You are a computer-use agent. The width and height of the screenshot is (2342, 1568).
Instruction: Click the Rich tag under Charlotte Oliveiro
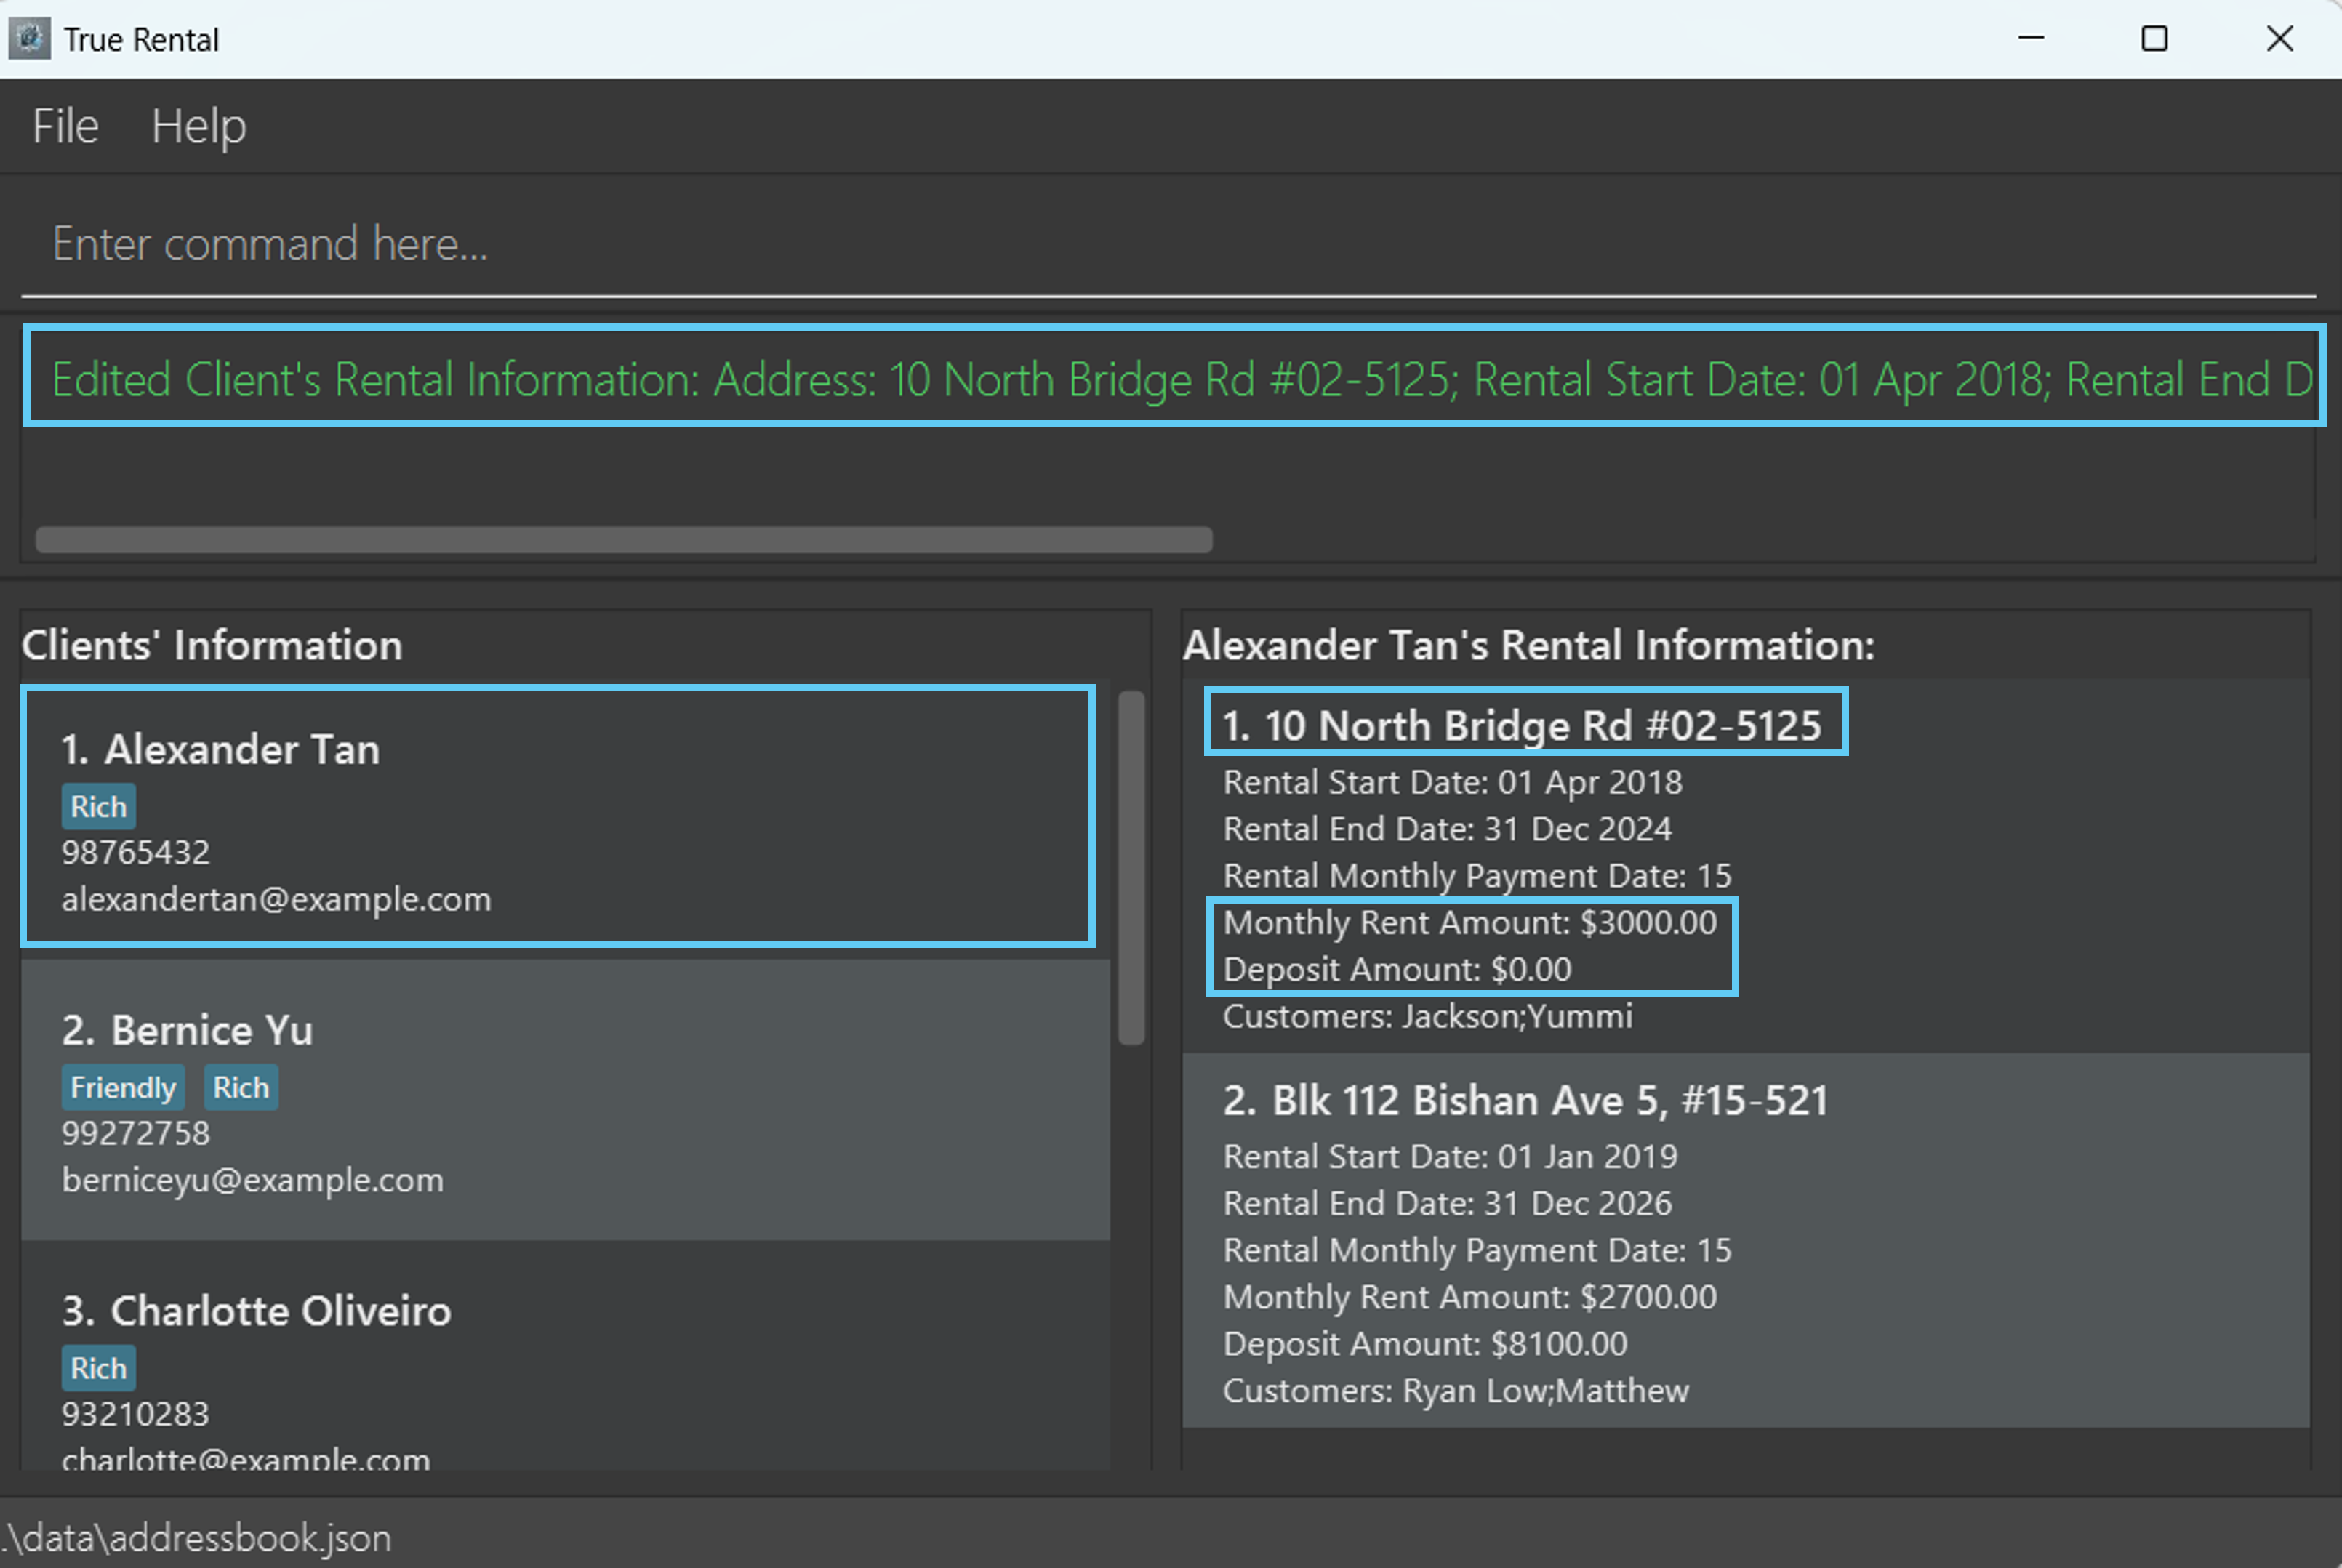point(98,1369)
